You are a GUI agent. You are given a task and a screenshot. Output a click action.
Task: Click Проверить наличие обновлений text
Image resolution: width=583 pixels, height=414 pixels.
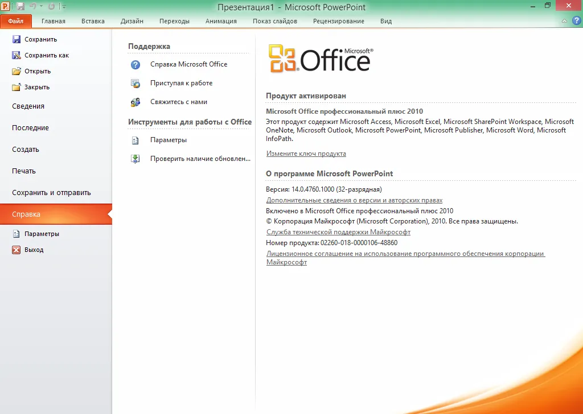[x=200, y=159]
